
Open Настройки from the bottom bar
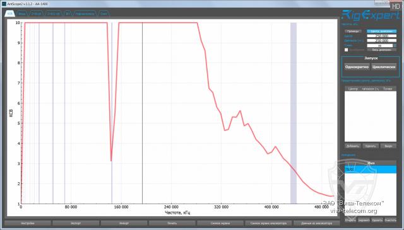pyautogui.click(x=28, y=223)
